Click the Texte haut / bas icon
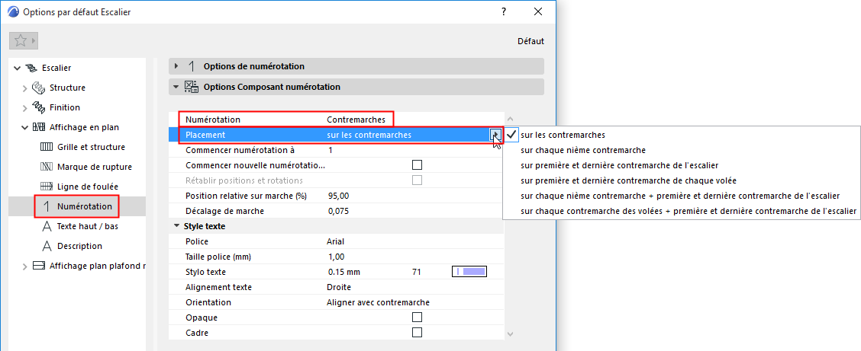 click(x=47, y=226)
